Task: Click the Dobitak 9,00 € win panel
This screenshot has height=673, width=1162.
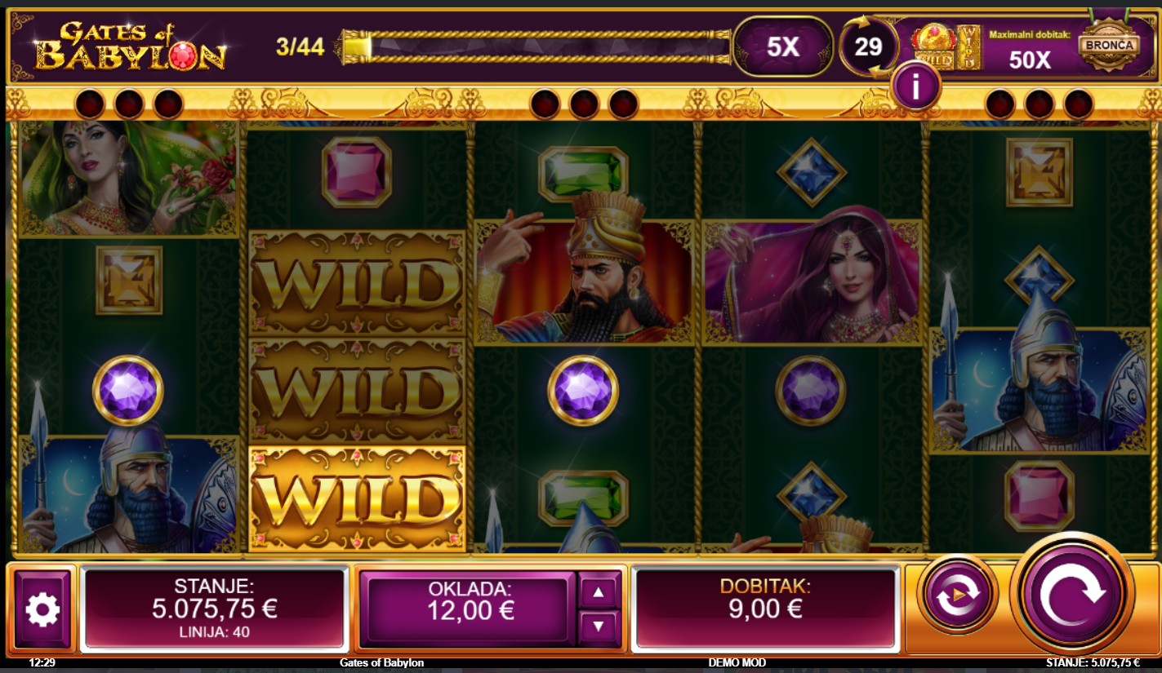Action: tap(765, 608)
